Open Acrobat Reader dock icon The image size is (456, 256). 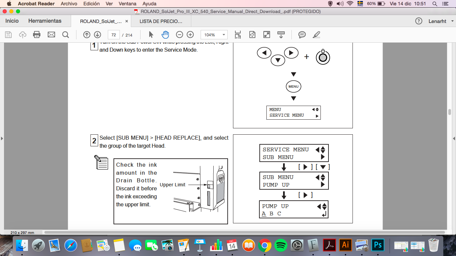pos(329,245)
